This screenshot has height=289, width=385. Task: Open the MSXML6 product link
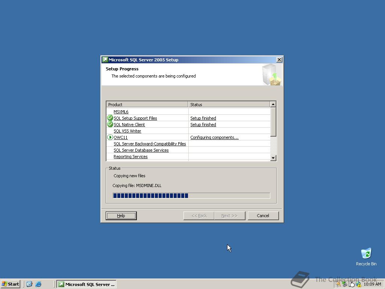(121, 112)
